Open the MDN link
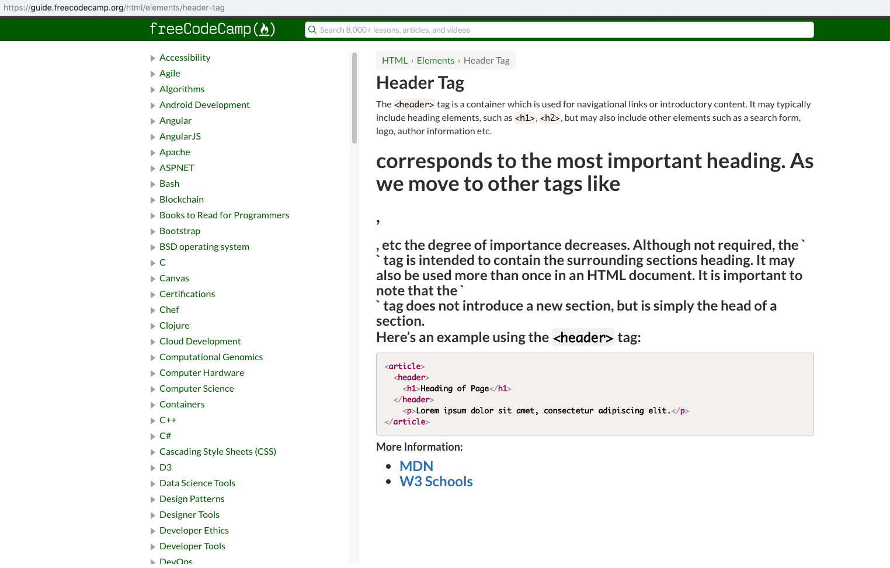The image size is (890, 568). click(x=416, y=466)
